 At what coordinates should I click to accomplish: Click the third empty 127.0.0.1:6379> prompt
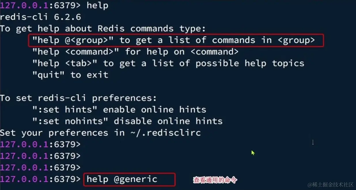(40, 167)
